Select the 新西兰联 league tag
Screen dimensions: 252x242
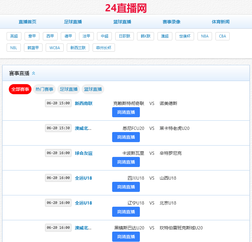(78, 48)
